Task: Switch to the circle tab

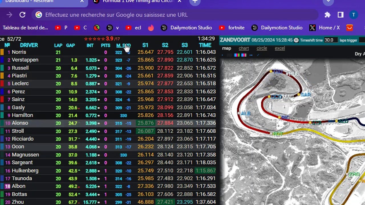Action: coord(262,48)
